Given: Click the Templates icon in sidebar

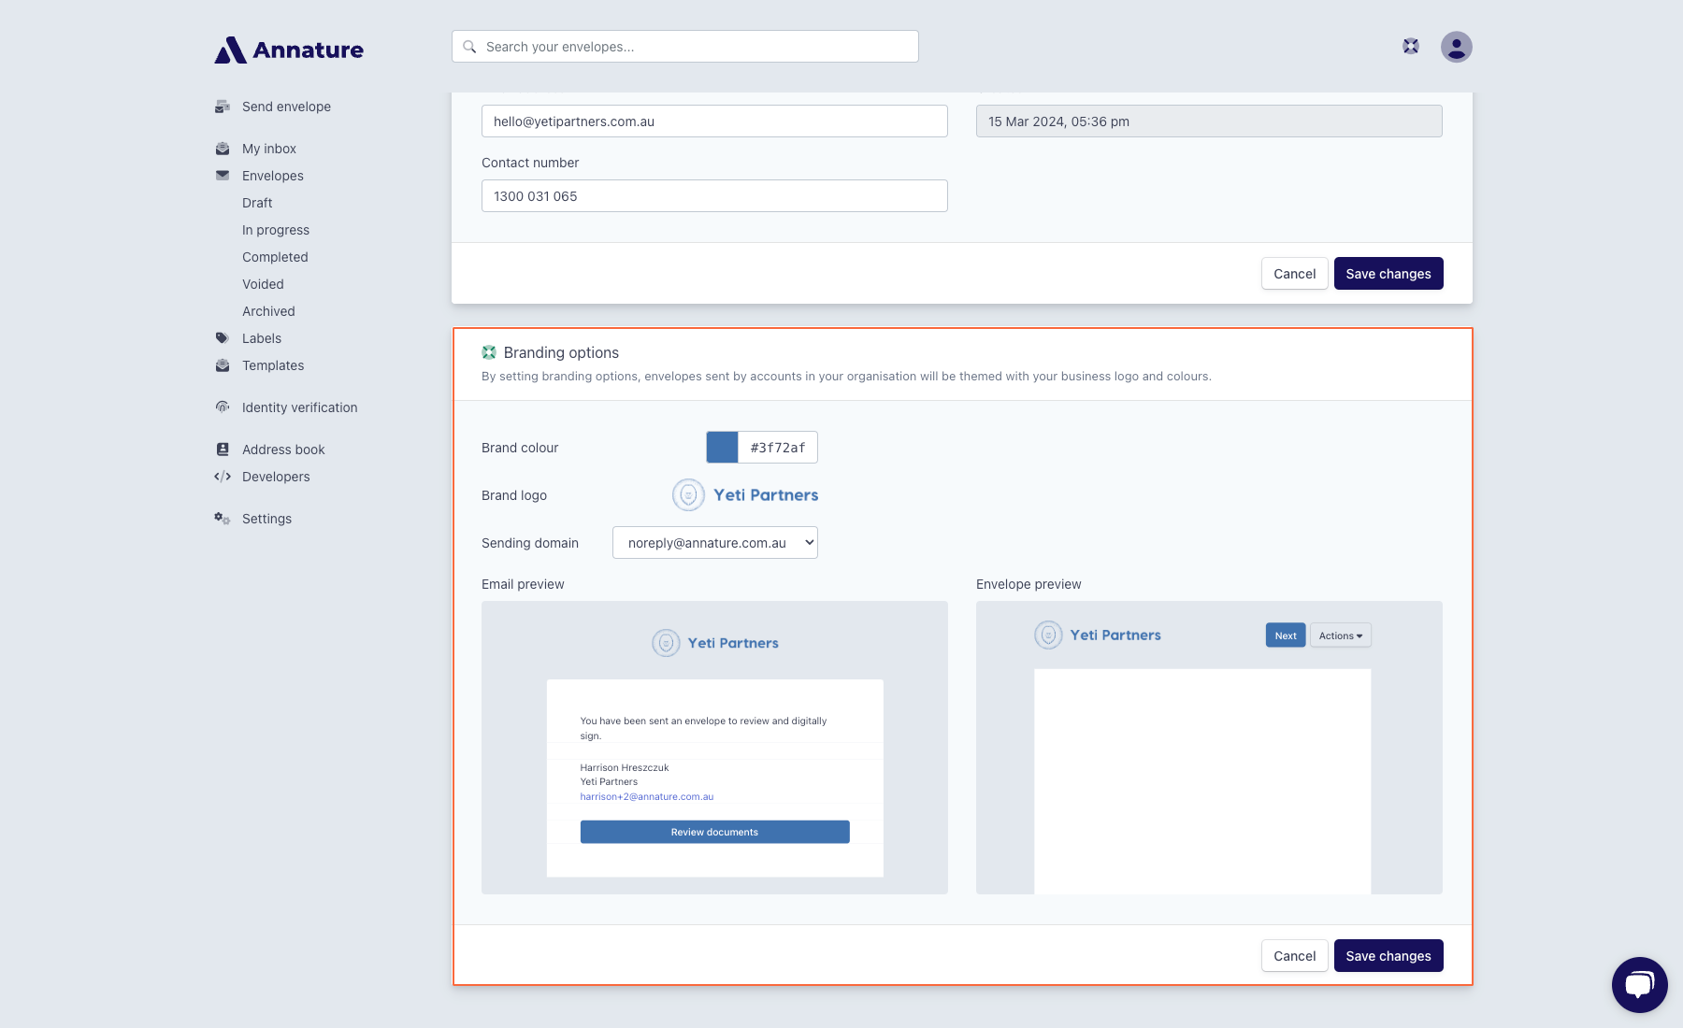Looking at the screenshot, I should point(223,365).
